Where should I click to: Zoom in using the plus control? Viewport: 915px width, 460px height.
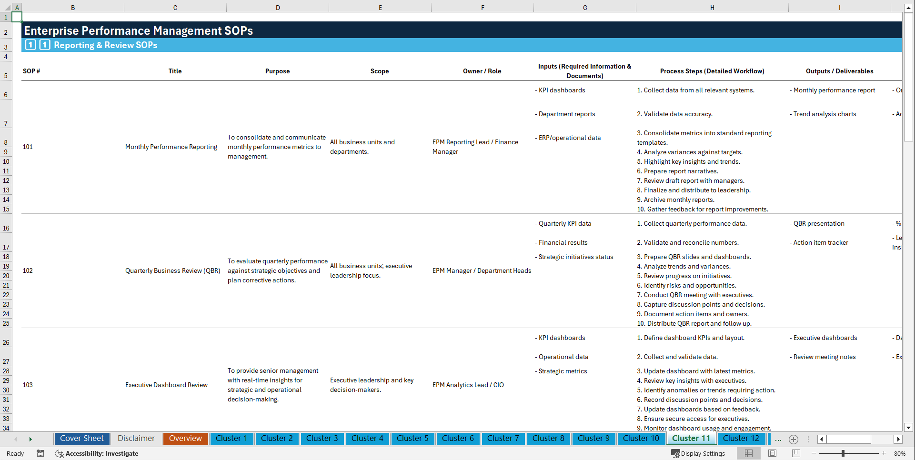click(884, 453)
